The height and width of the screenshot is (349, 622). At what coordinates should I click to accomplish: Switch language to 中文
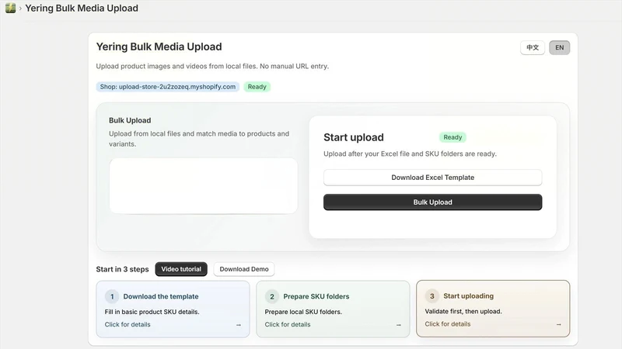[x=533, y=47]
